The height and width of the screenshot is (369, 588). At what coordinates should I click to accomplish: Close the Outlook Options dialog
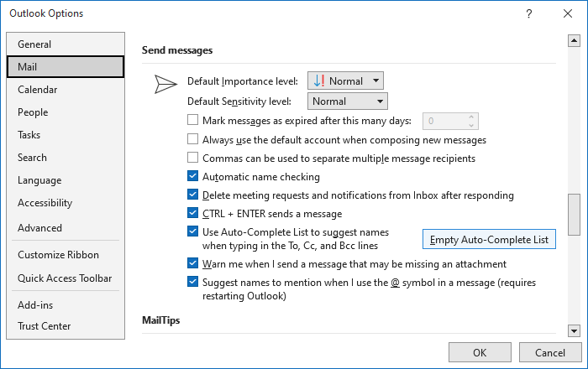(x=568, y=14)
